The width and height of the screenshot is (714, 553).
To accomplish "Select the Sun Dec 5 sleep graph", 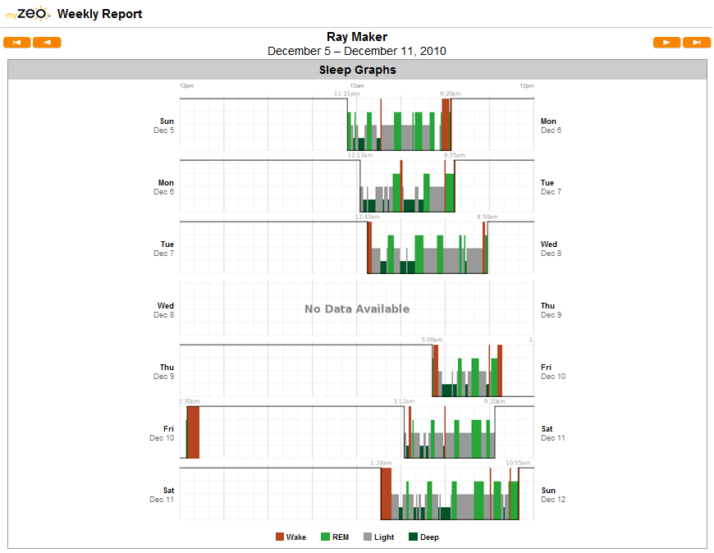I will pyautogui.click(x=356, y=123).
